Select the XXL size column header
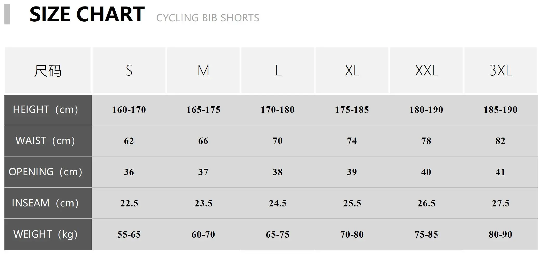Viewport: 542px width, 254px height. [426, 70]
